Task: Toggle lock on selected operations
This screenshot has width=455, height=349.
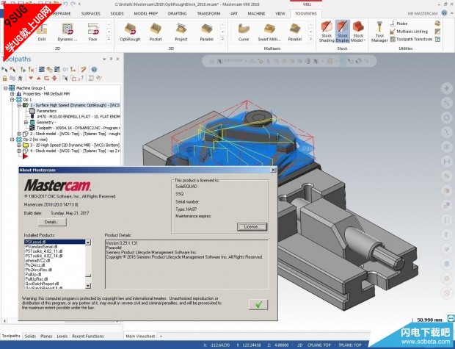Action: point(4,78)
